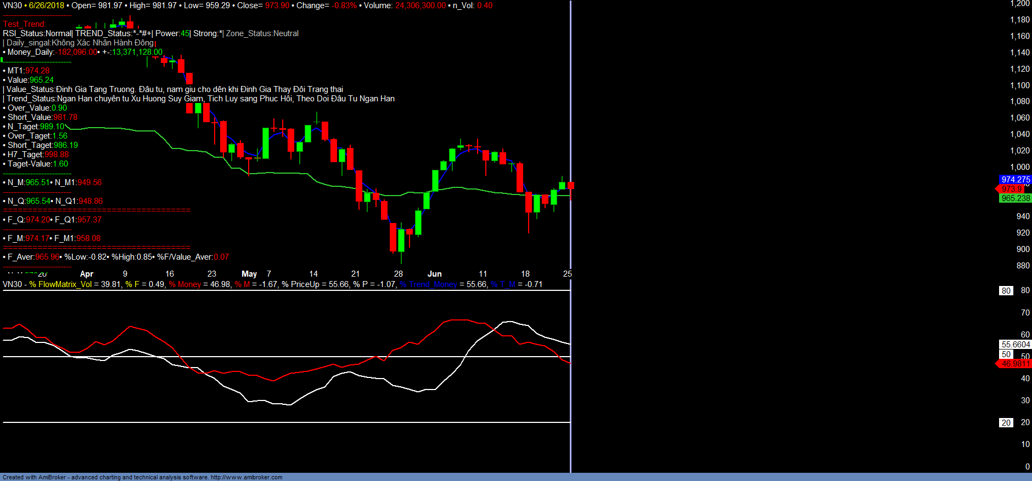Viewport: 1032px width, 481px height.
Task: Click the blue 974.275 price tag
Action: [1015, 180]
